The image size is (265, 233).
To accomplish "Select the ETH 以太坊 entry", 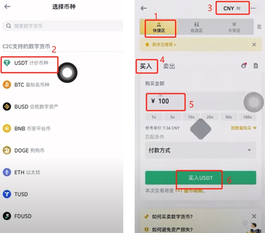I will [22, 172].
